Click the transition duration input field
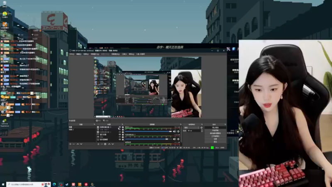Viewport: 332px width, 187px height. [194, 130]
